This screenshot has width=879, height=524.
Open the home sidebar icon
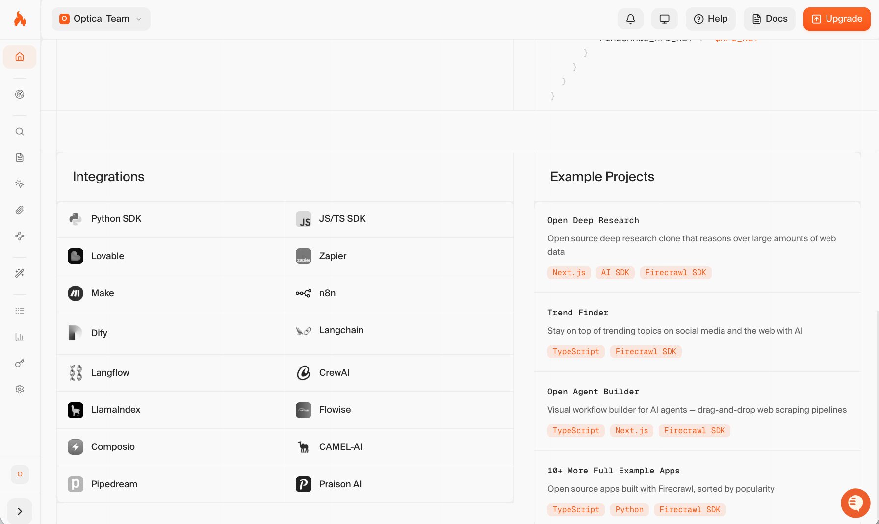pos(20,57)
